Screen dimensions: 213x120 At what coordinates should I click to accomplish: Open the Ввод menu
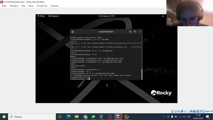pos(31,6)
